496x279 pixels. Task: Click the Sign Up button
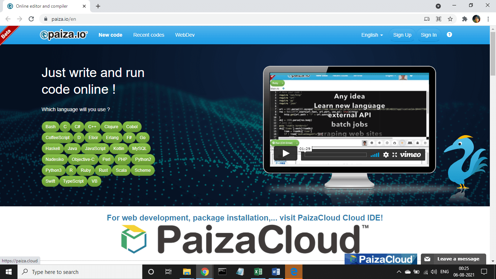coord(402,35)
